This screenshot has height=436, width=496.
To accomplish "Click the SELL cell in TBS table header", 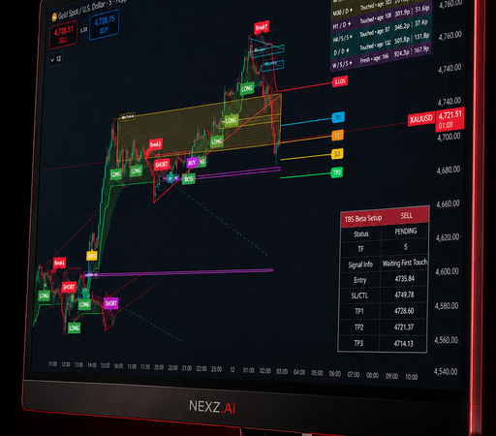I will pyautogui.click(x=406, y=215).
